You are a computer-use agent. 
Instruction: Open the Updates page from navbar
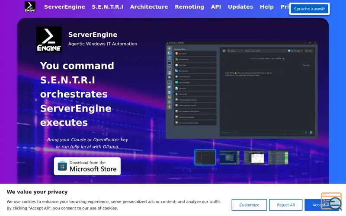pyautogui.click(x=240, y=7)
